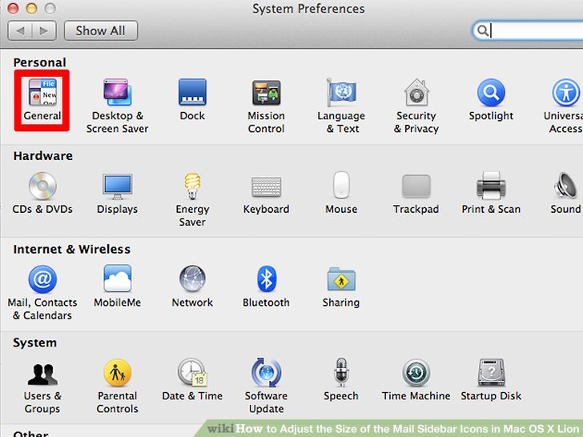Image resolution: width=583 pixels, height=437 pixels.
Task: Open the General preferences pane
Action: (42, 99)
